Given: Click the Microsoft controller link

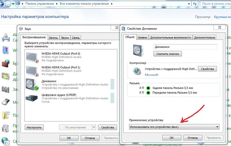Looking at the screenshot, I should click(151, 75).
